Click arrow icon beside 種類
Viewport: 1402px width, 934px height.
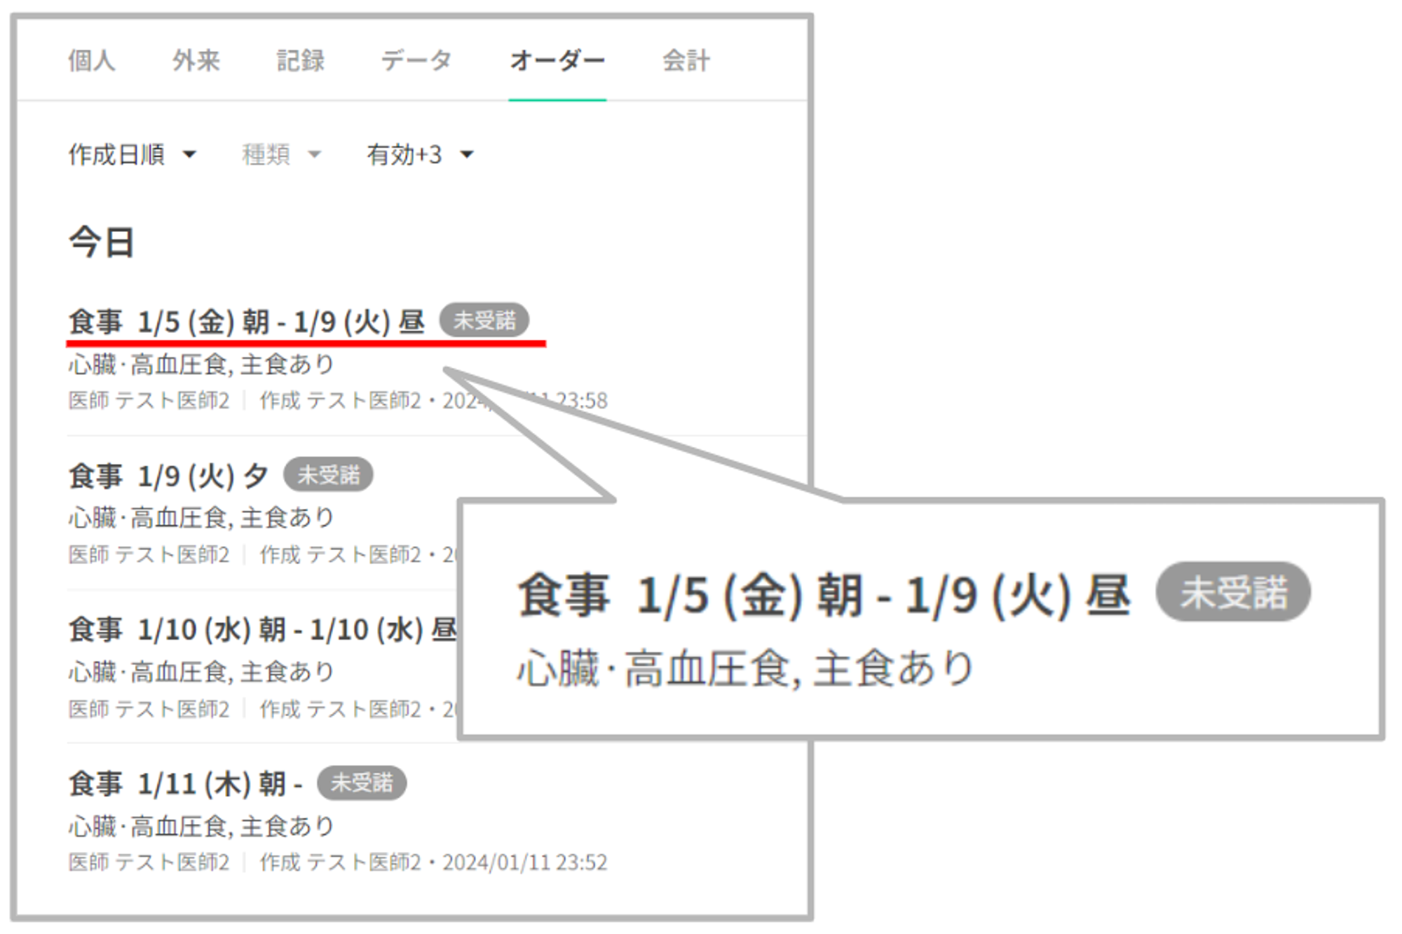315,155
